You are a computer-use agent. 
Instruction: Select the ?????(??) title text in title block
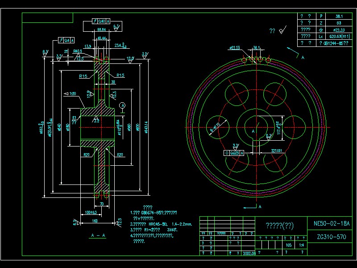[280, 226]
